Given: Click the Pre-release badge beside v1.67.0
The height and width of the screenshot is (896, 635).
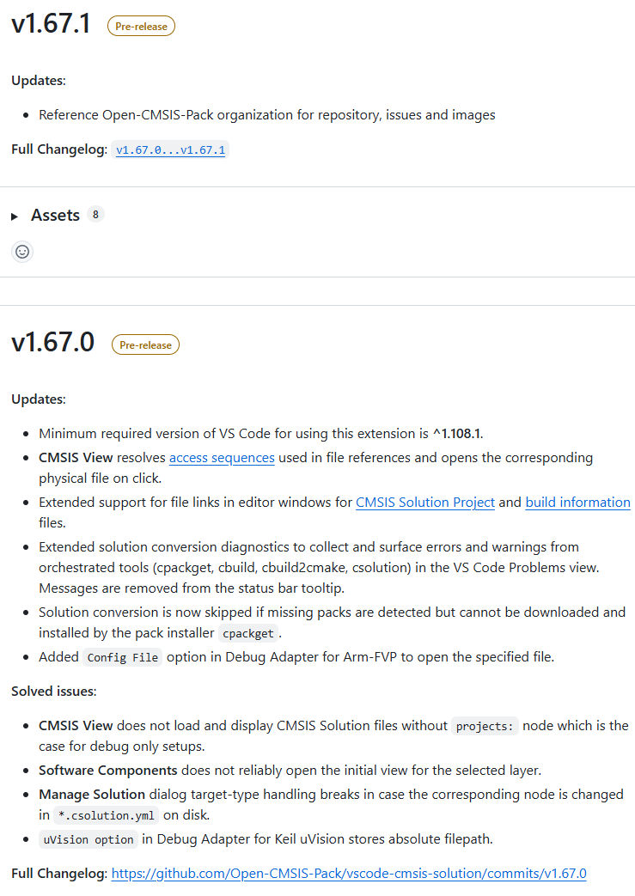Looking at the screenshot, I should 145,345.
